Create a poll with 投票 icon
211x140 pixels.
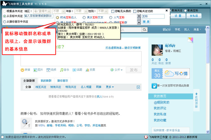[x=87, y=70]
